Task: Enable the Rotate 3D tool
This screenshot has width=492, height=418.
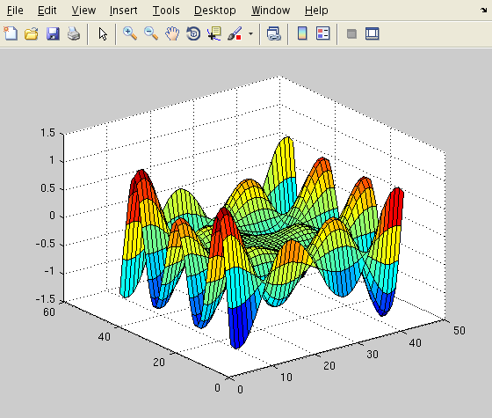Action: point(193,33)
